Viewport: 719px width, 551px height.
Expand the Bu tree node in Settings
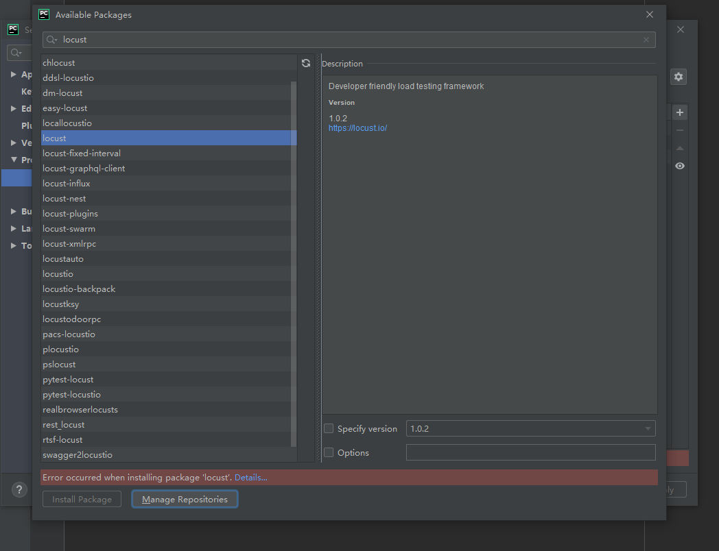14,211
